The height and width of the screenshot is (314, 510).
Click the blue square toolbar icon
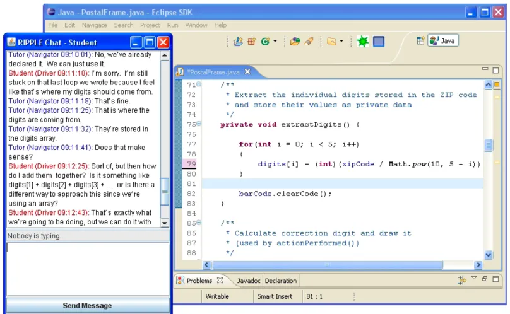click(379, 41)
